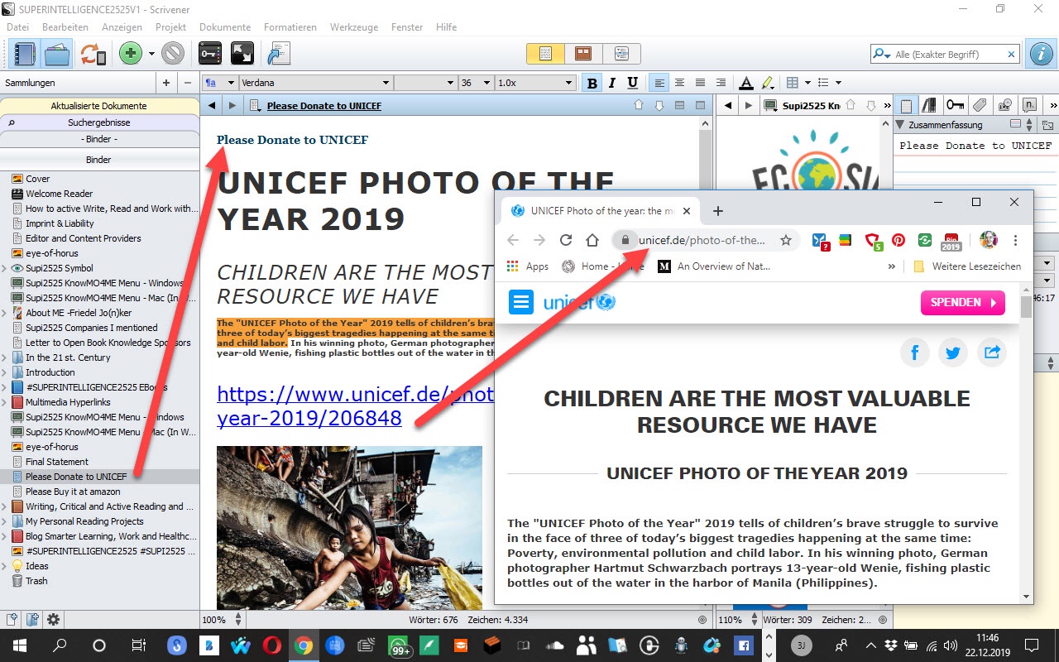Click the text highlight marker icon
Image resolution: width=1059 pixels, height=662 pixels.
[x=767, y=83]
